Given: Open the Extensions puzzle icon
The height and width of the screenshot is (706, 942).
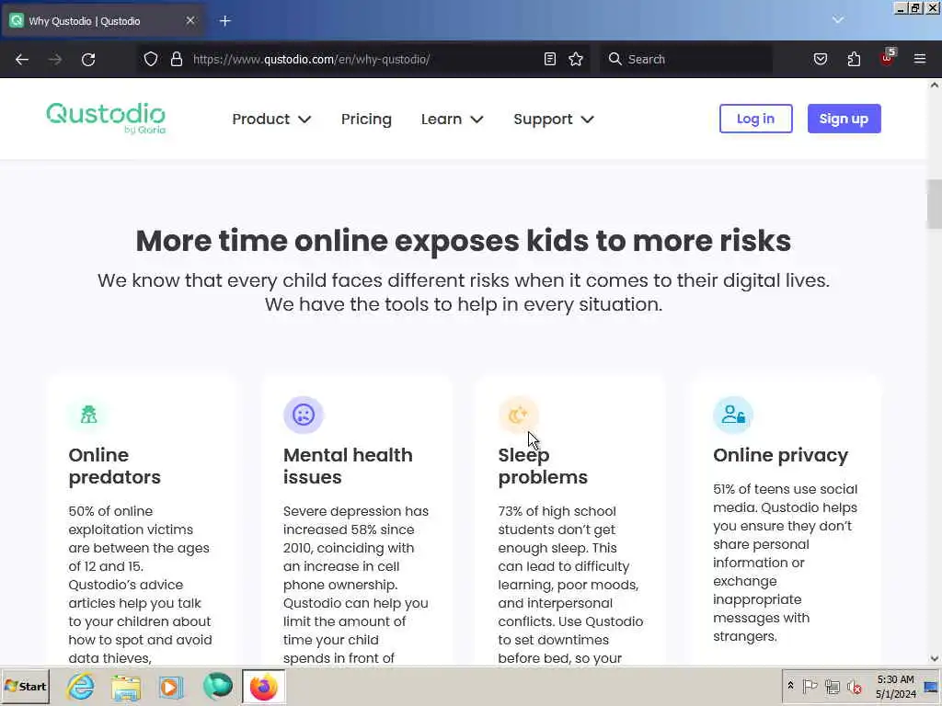Looking at the screenshot, I should pyautogui.click(x=854, y=59).
